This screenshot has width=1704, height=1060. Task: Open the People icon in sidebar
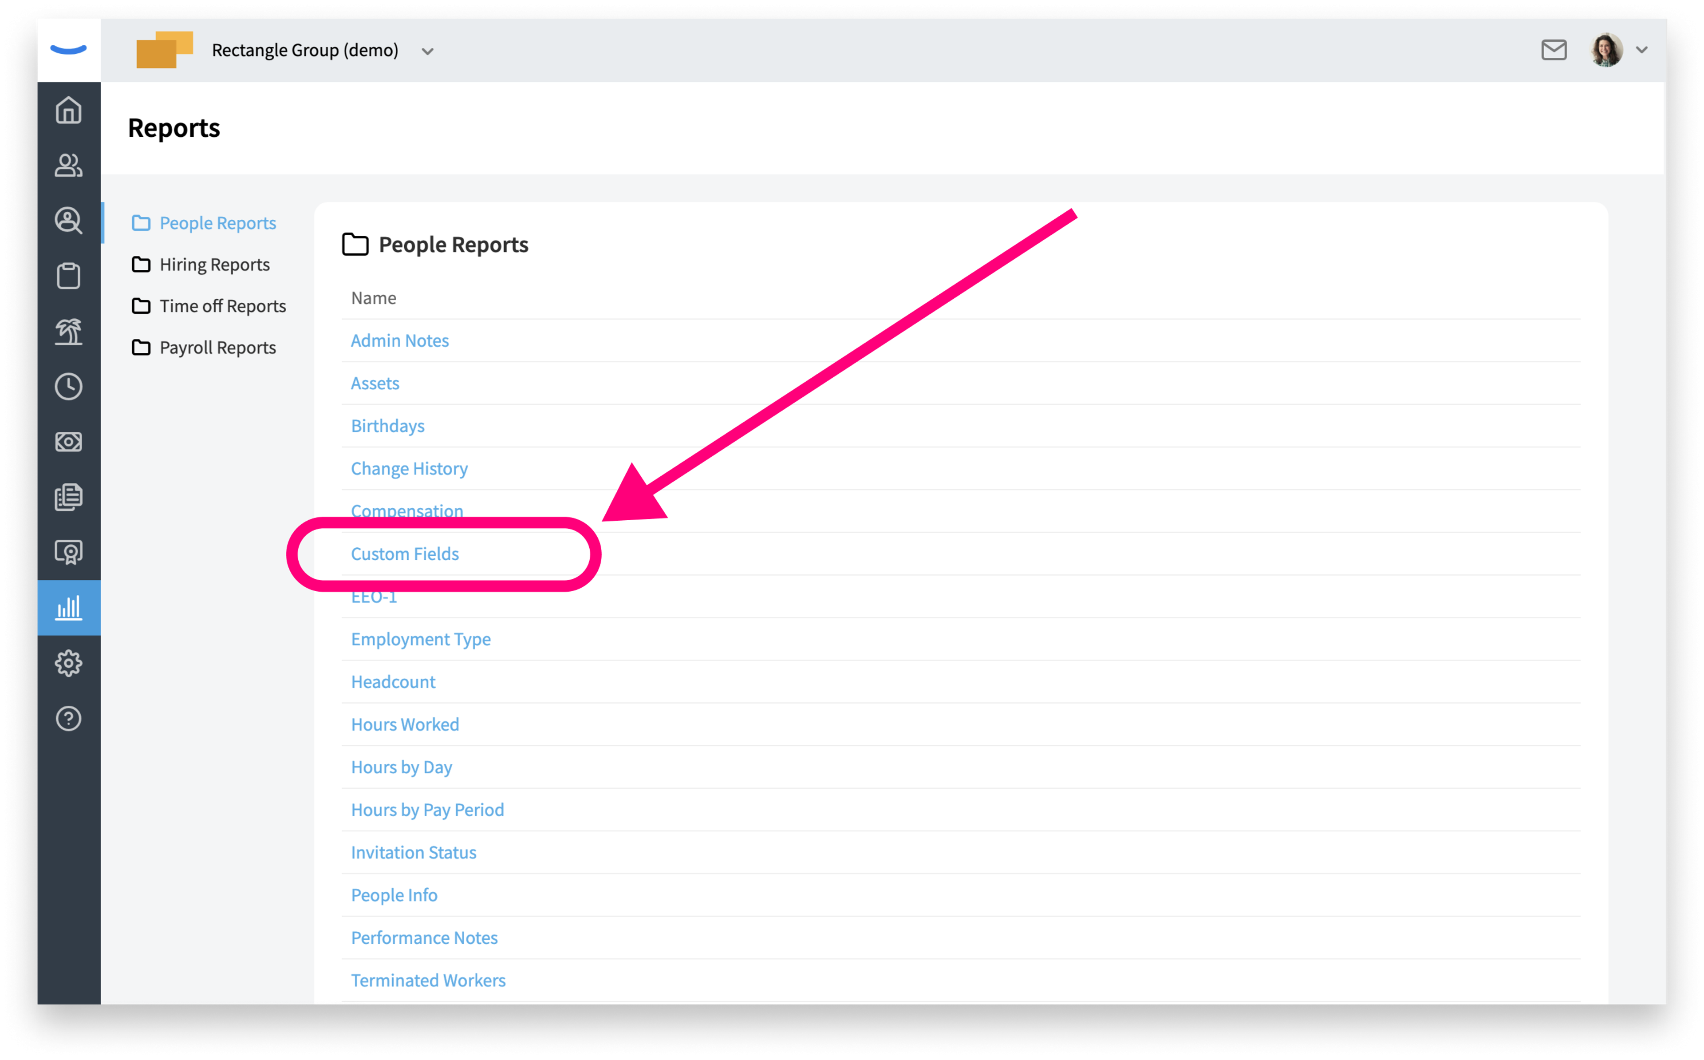tap(69, 166)
